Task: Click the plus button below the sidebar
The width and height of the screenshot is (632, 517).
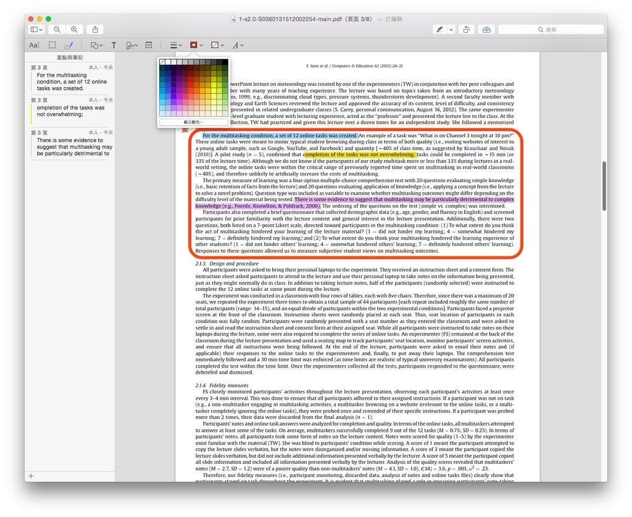Action: pos(31,476)
